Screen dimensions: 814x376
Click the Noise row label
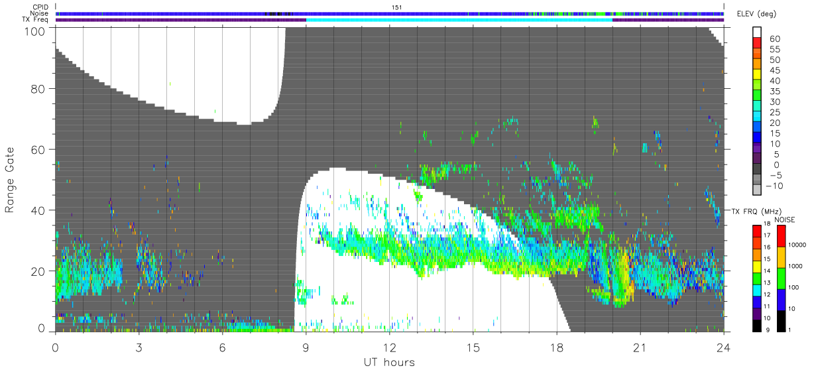(x=40, y=13)
